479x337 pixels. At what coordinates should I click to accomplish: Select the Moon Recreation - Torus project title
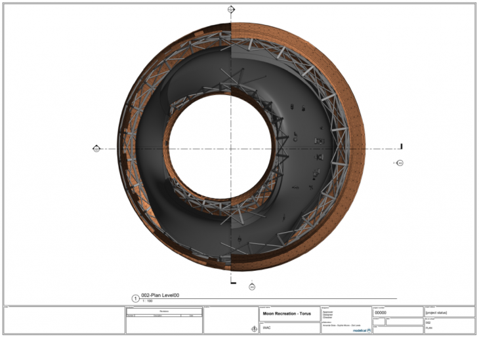pyautogui.click(x=287, y=313)
